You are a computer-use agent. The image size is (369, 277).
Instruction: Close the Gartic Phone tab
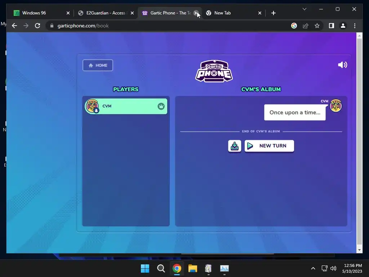point(196,13)
